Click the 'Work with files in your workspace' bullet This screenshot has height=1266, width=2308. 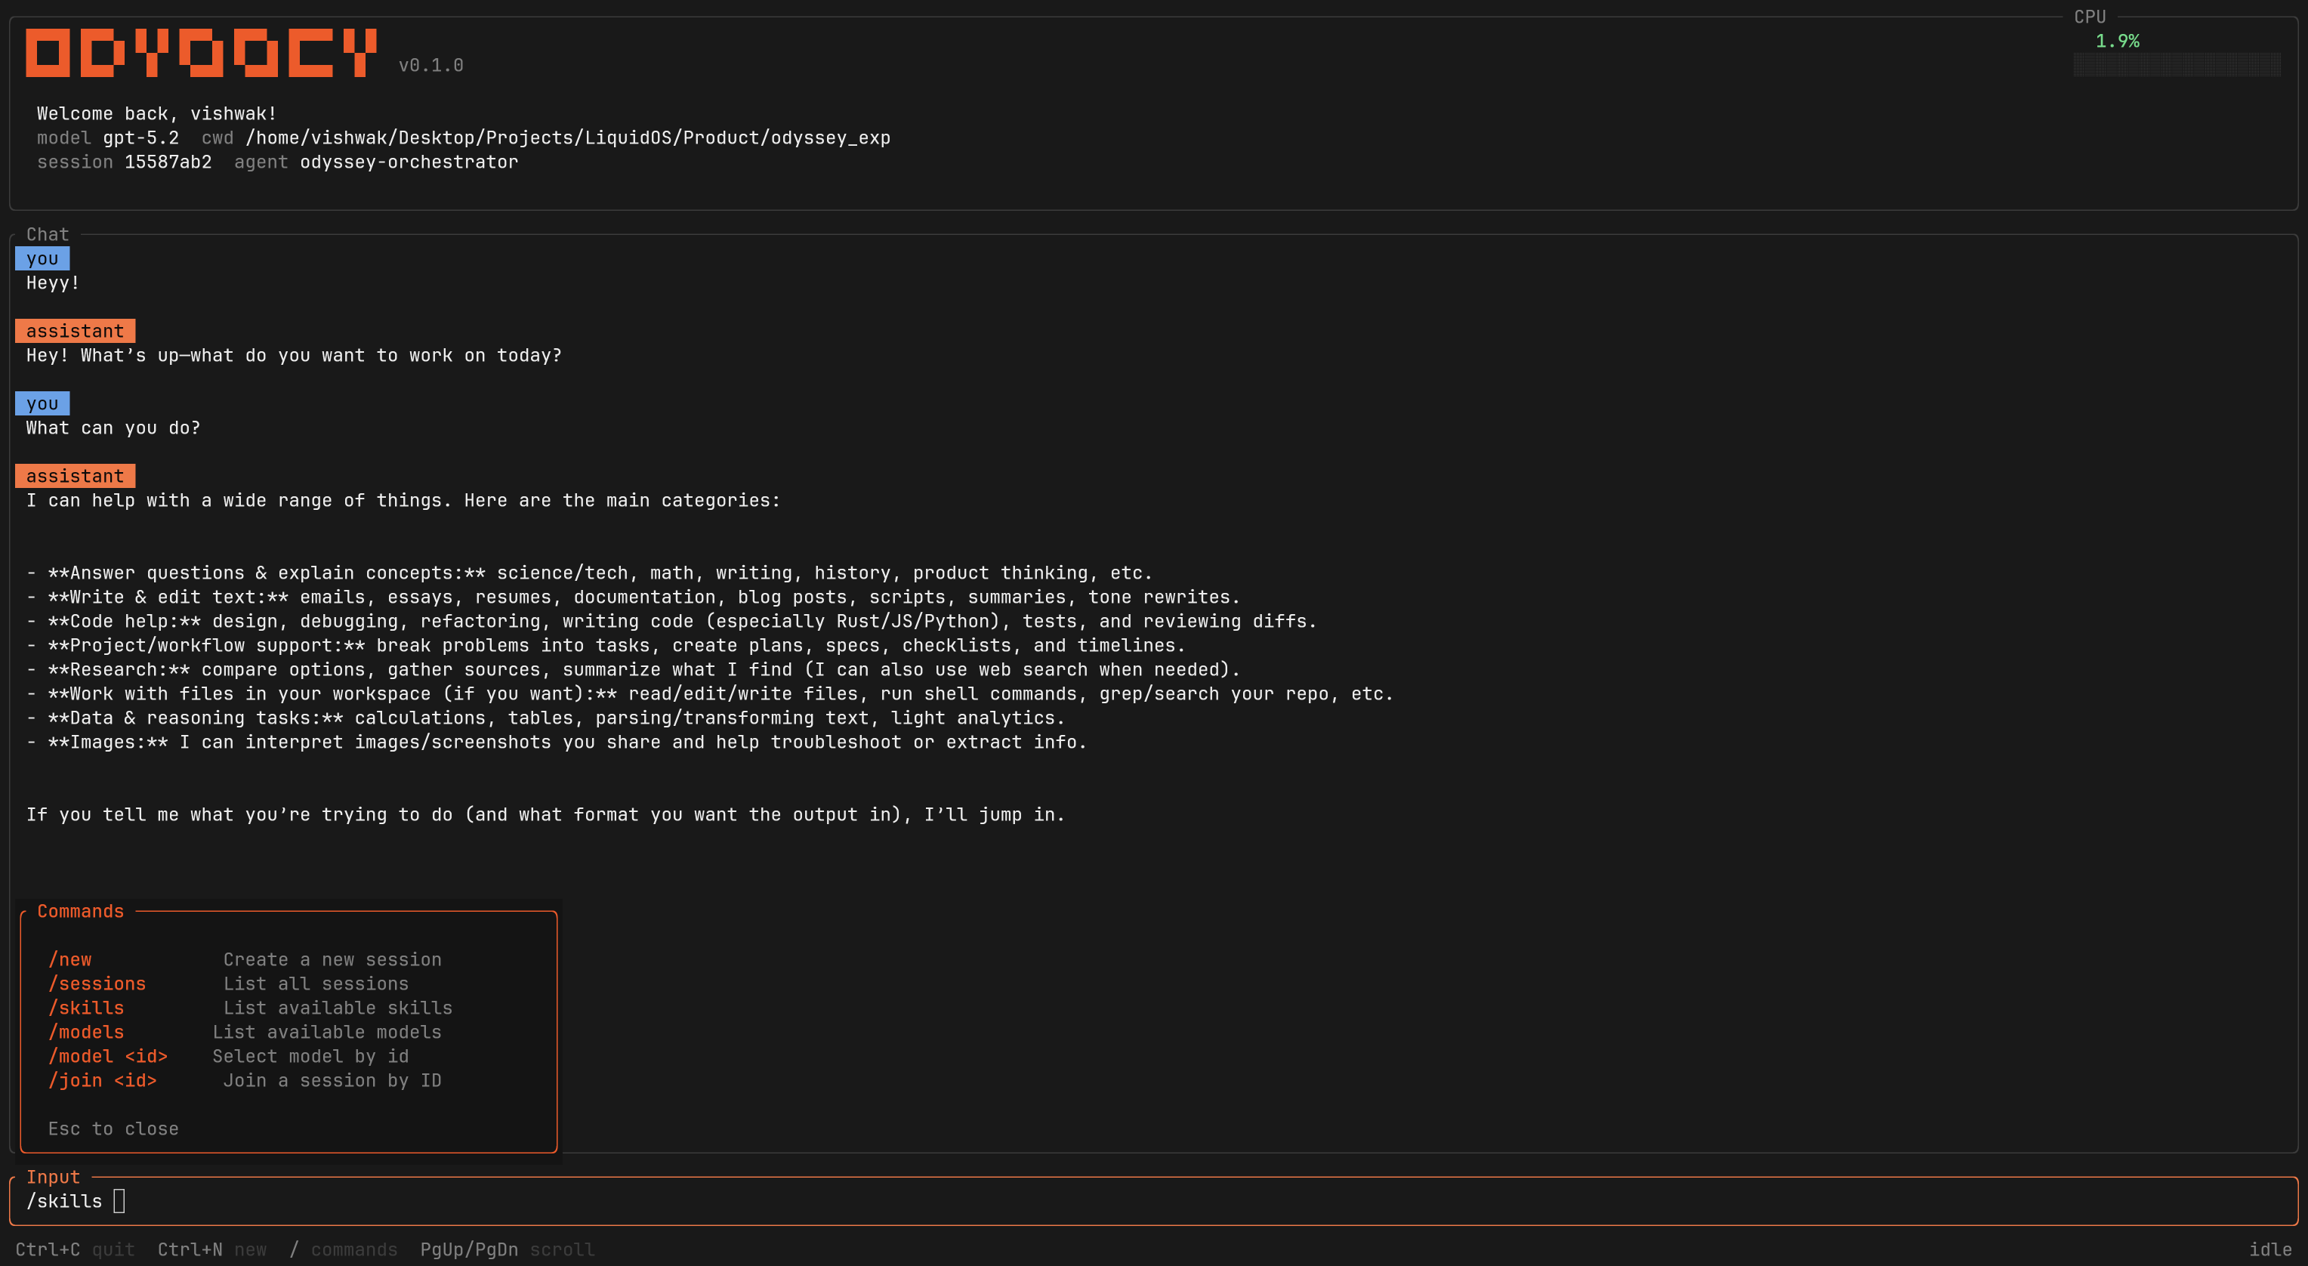(x=710, y=694)
